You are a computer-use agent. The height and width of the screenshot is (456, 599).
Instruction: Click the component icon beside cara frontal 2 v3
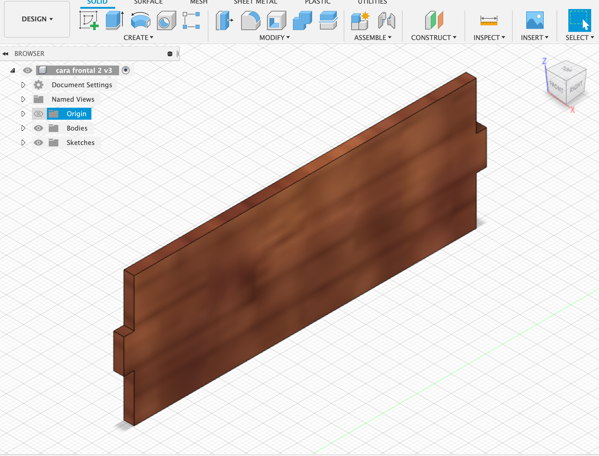coord(43,70)
